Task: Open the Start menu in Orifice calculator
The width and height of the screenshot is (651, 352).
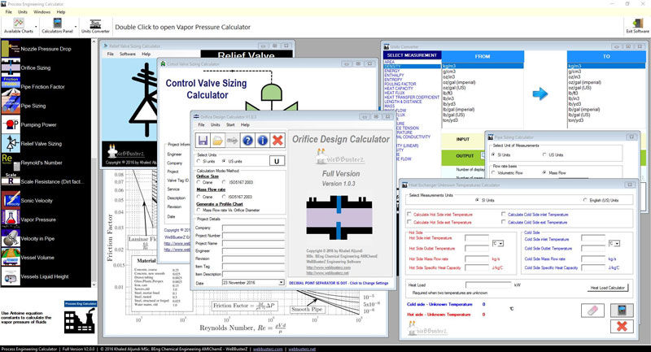Action: (x=232, y=125)
